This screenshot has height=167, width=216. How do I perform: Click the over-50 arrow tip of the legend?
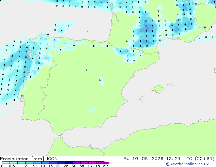[108, 163]
